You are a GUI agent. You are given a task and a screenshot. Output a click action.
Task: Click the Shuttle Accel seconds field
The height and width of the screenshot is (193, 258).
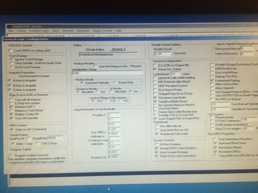pyautogui.click(x=160, y=53)
